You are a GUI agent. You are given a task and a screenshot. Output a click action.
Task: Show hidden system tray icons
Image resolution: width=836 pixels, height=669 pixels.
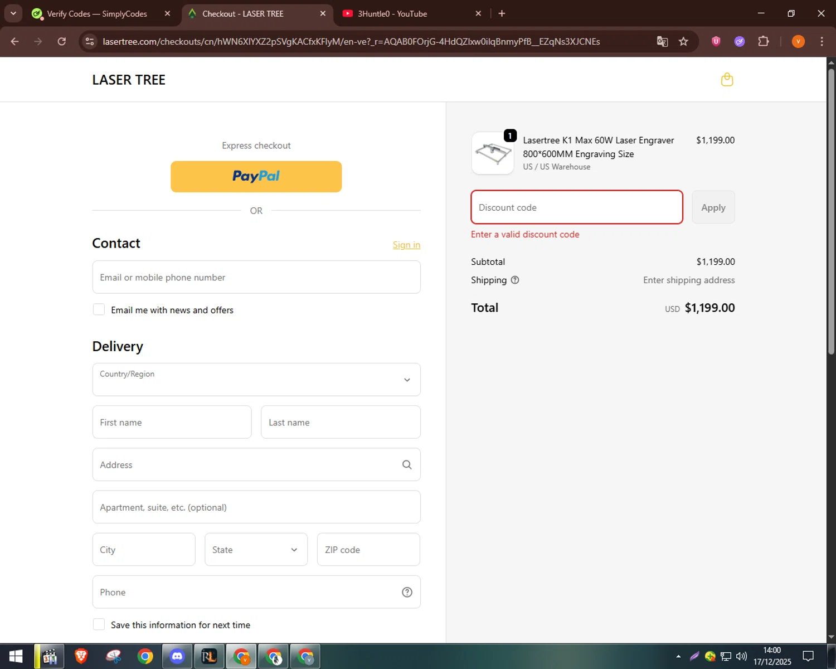click(x=678, y=656)
